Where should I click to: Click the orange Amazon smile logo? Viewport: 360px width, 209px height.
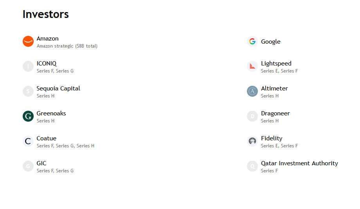28,41
